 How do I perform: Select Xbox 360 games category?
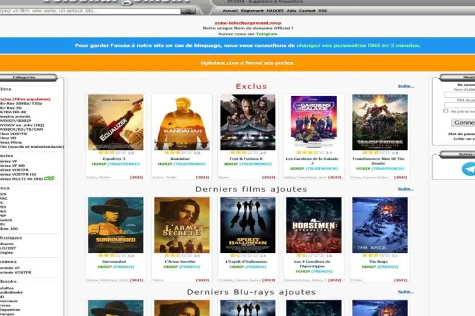tap(9, 229)
